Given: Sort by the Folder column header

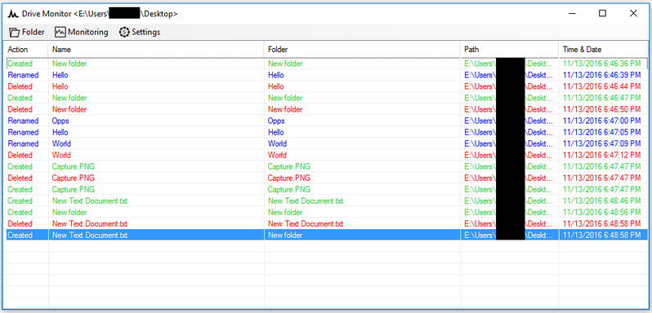Looking at the screenshot, I should pos(362,50).
